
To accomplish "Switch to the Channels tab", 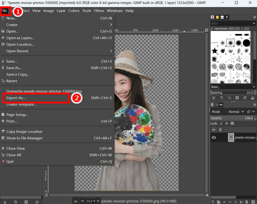I will 216,105.
